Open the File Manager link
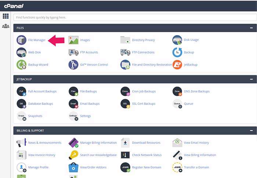This screenshot has height=178, width=257. [37, 40]
